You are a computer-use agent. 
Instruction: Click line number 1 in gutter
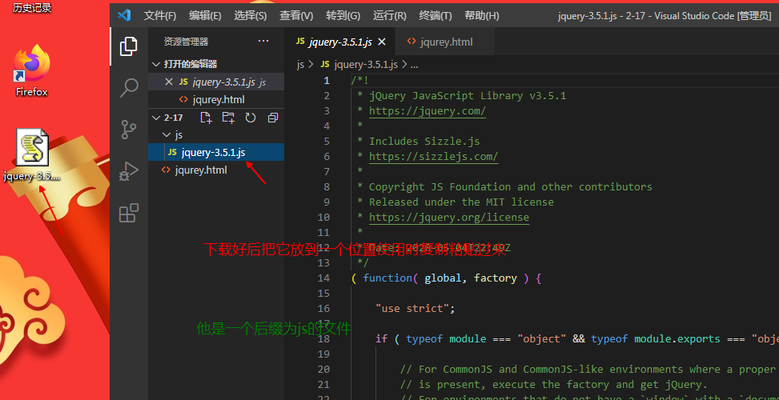(327, 80)
